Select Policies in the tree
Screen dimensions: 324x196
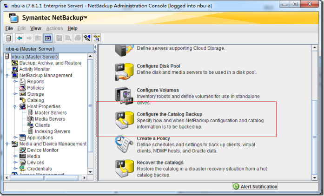click(x=35, y=88)
